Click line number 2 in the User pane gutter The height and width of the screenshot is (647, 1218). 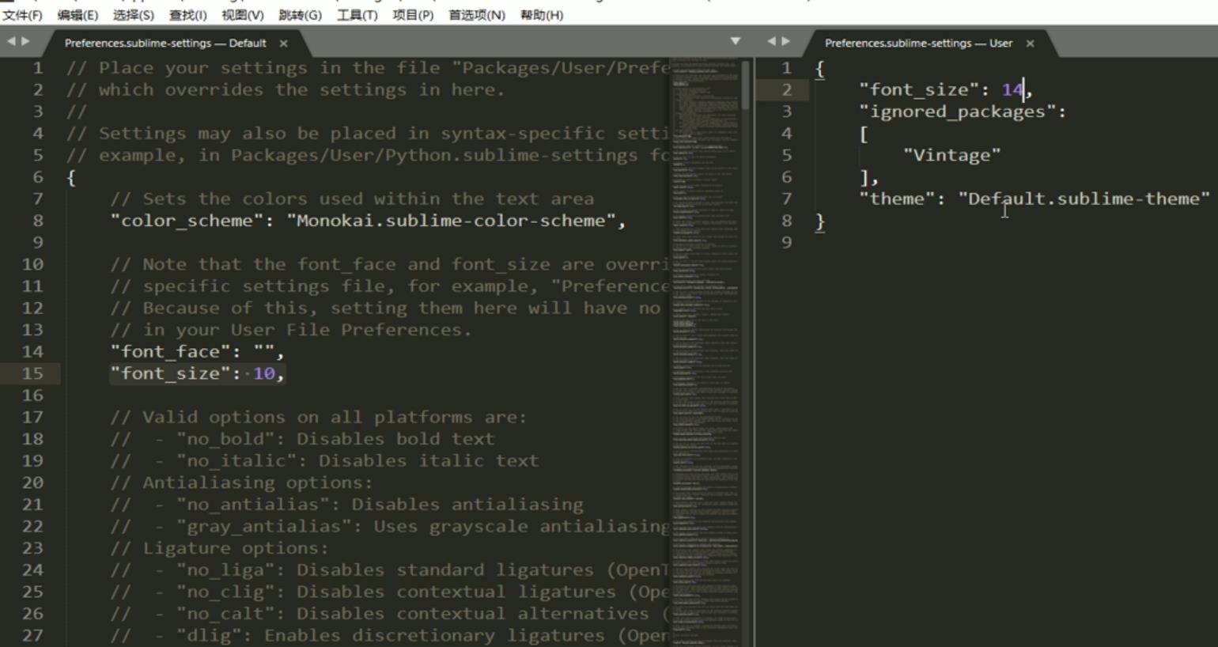pyautogui.click(x=786, y=89)
